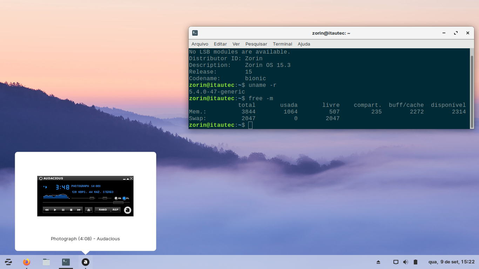This screenshot has width=479, height=269.
Task: Maximize the Terminal window
Action: pos(456,33)
